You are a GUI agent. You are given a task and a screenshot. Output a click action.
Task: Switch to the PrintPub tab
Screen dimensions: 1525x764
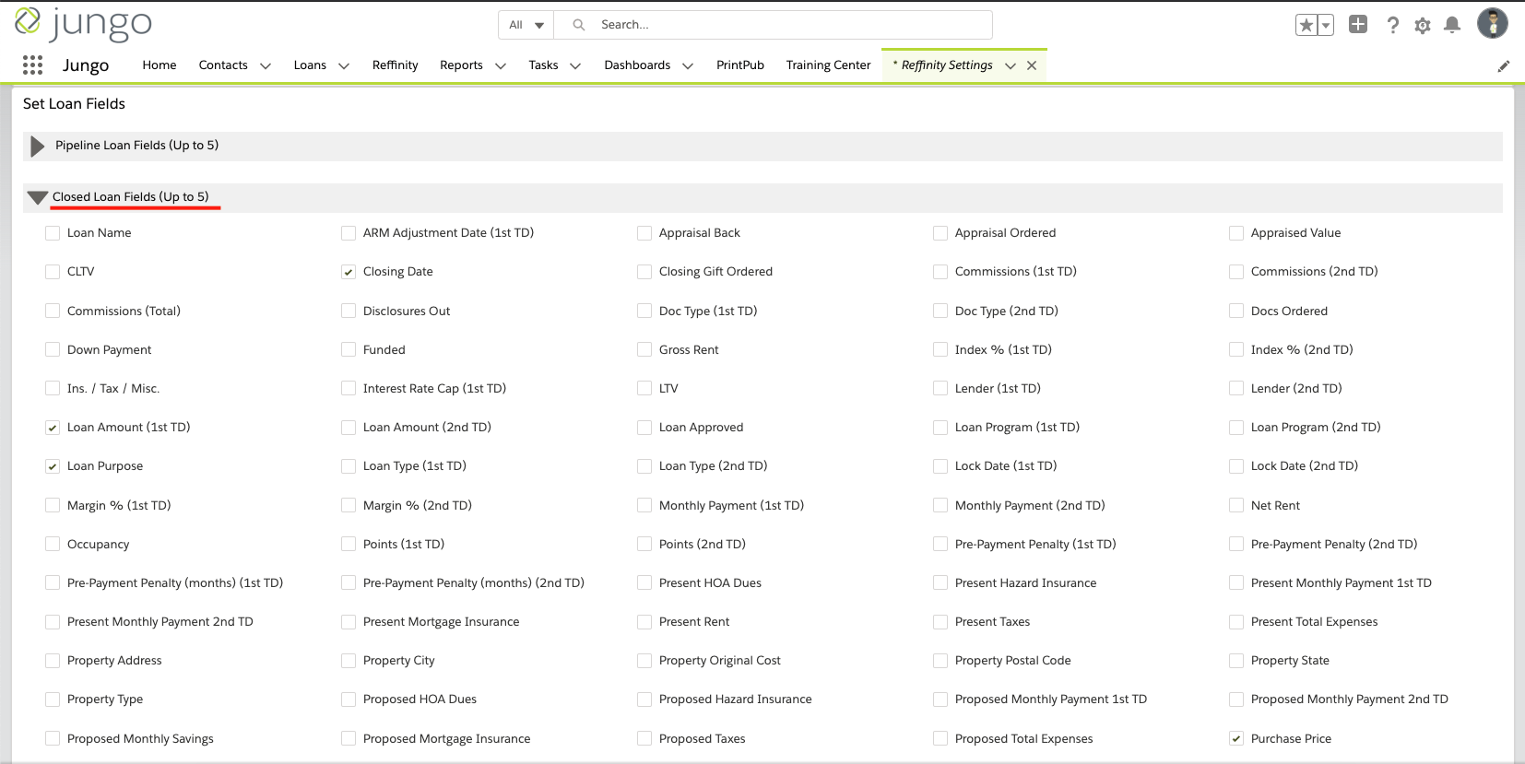pos(739,65)
